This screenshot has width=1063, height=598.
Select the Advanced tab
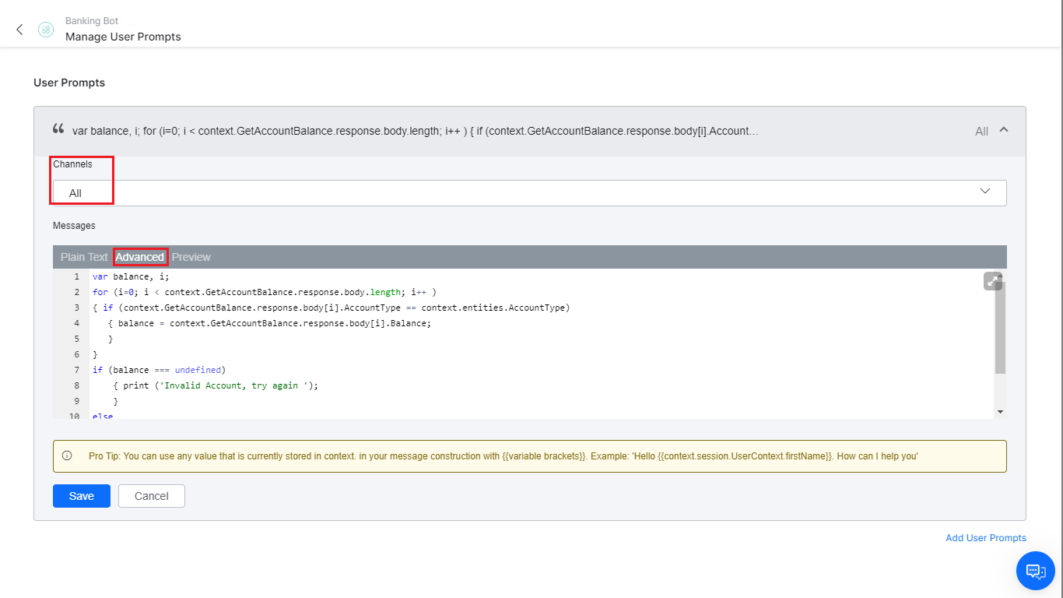[140, 256]
